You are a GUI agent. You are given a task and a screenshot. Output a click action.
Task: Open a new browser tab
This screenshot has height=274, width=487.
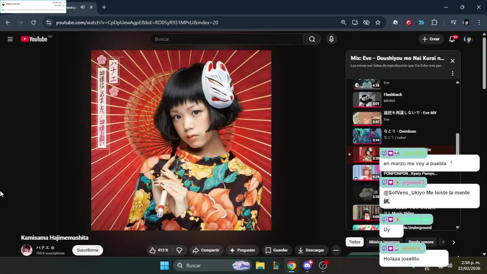pos(104,7)
